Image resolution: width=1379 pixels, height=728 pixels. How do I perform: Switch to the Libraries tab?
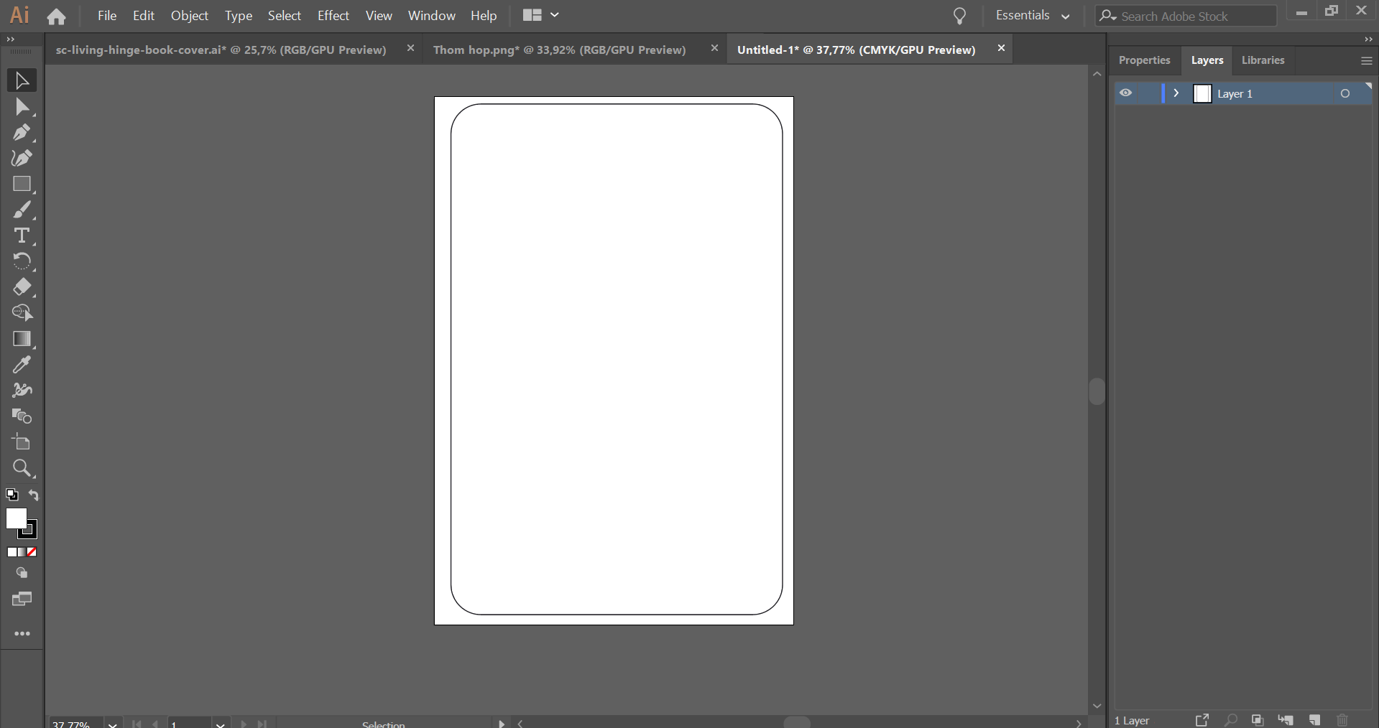1263,61
